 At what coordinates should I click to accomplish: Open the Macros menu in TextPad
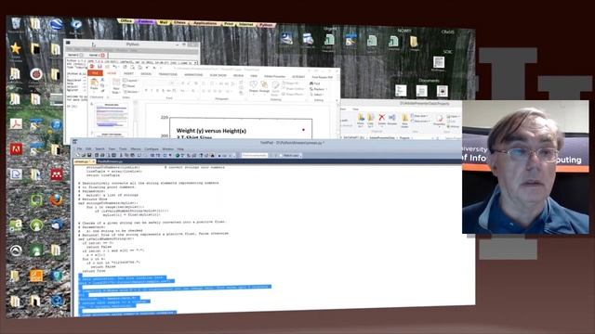tap(136, 149)
